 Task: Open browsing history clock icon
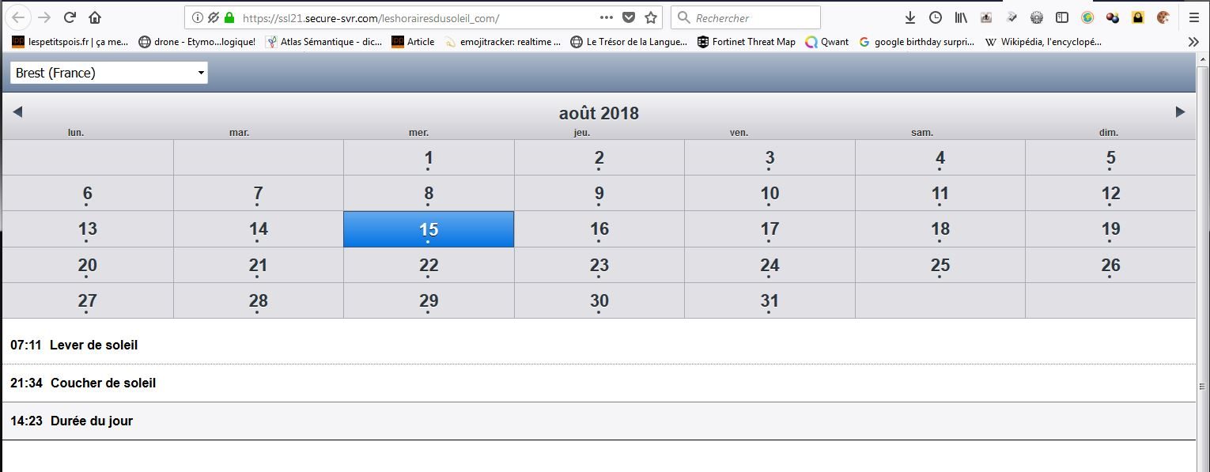coord(936,17)
